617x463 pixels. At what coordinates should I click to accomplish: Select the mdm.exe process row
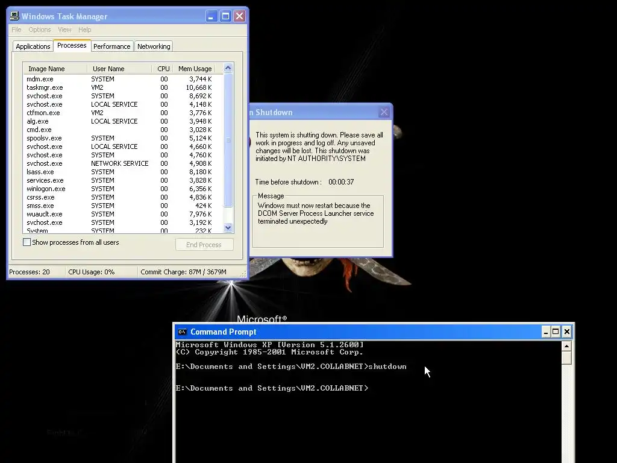(x=123, y=79)
